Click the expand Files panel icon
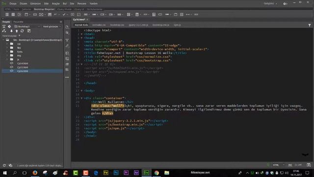This screenshot has width=314, height=177. click(x=29, y=31)
